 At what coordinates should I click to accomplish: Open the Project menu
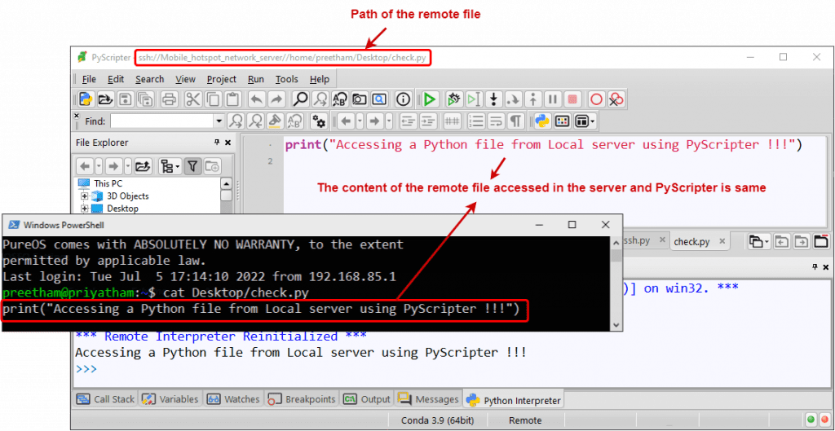222,79
